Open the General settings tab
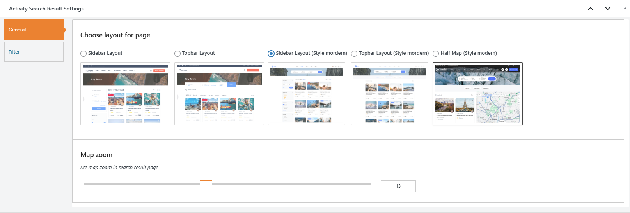Viewport: 630px width, 213px height. 34,30
